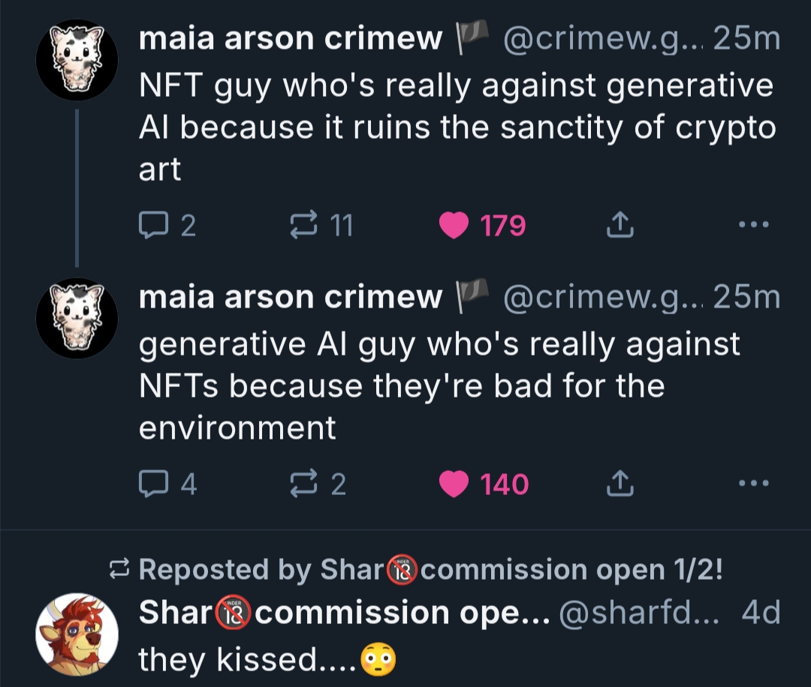Open Shar's red dragon avatar
Screen dimensions: 811x687
[77, 634]
